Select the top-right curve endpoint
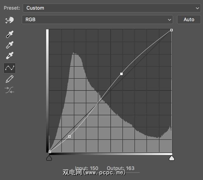This screenshot has width=203, height=180. [x=171, y=30]
